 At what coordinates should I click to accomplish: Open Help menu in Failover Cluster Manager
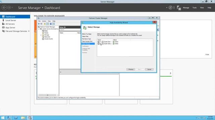tap(54, 21)
